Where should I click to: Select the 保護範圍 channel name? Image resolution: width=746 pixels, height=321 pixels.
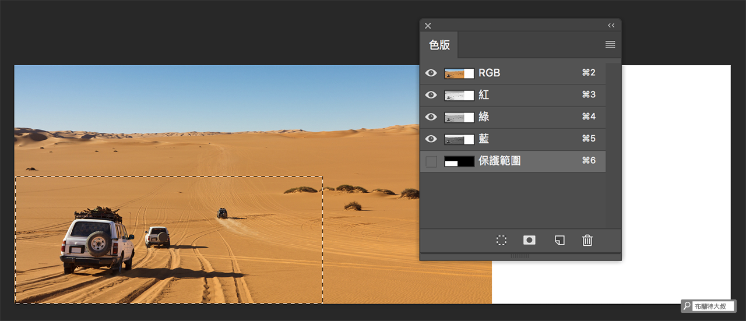[x=499, y=161]
